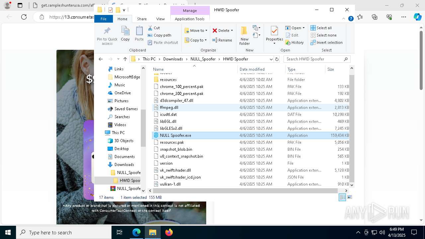Open Properties with checkmark icon

[274, 35]
